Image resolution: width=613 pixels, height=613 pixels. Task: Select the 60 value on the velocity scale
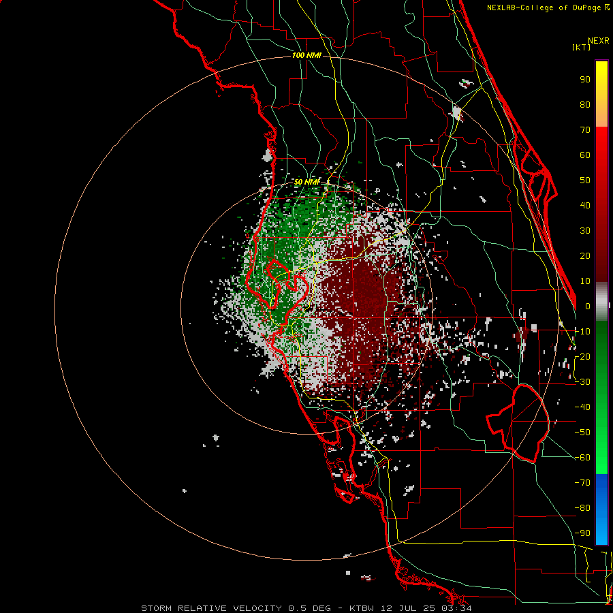click(585, 155)
